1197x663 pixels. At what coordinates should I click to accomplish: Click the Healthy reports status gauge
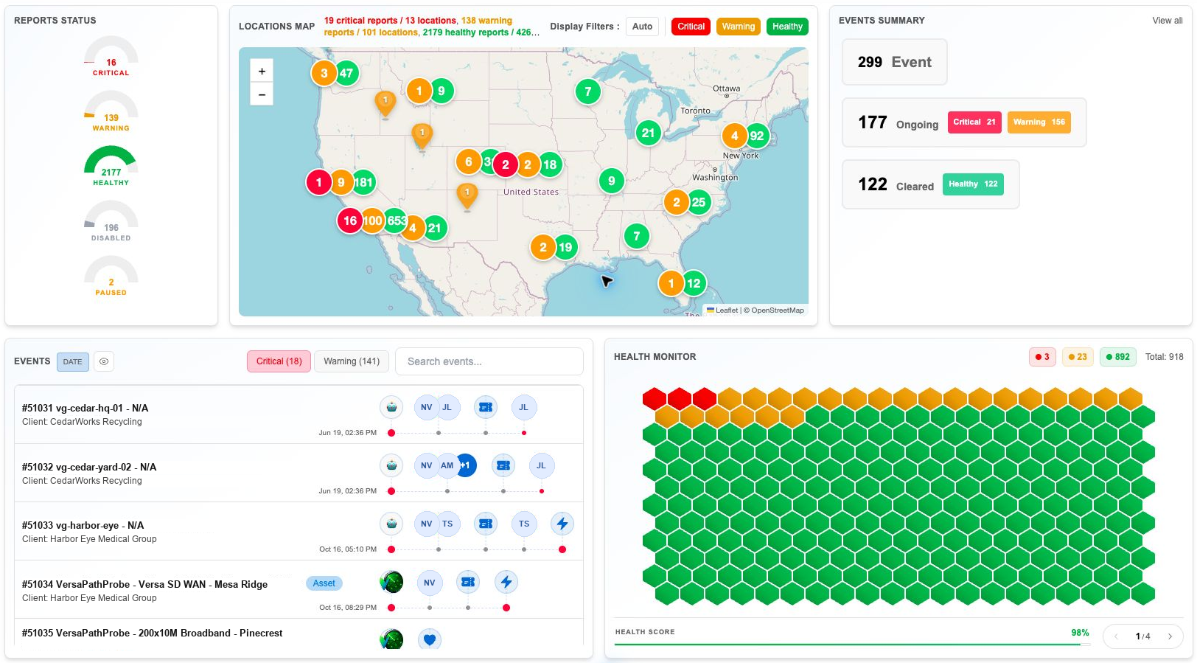click(x=111, y=165)
